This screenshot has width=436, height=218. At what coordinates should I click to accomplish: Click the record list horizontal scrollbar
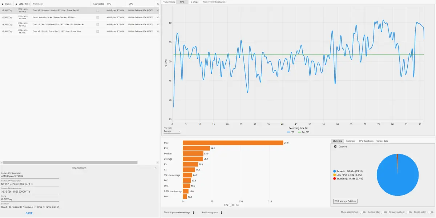[70, 162]
